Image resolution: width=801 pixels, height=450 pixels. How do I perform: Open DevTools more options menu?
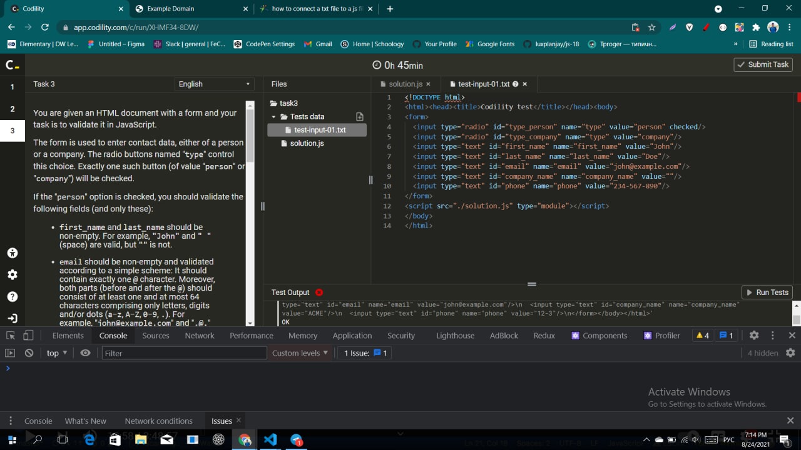(x=773, y=336)
